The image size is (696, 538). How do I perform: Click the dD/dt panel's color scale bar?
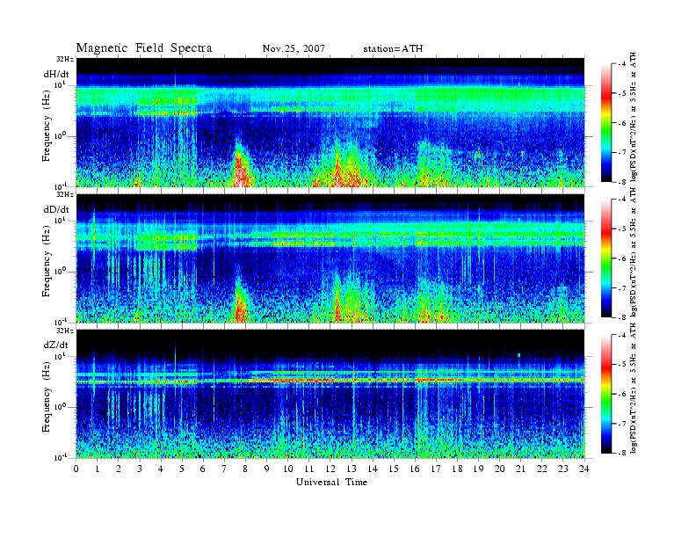(606, 258)
